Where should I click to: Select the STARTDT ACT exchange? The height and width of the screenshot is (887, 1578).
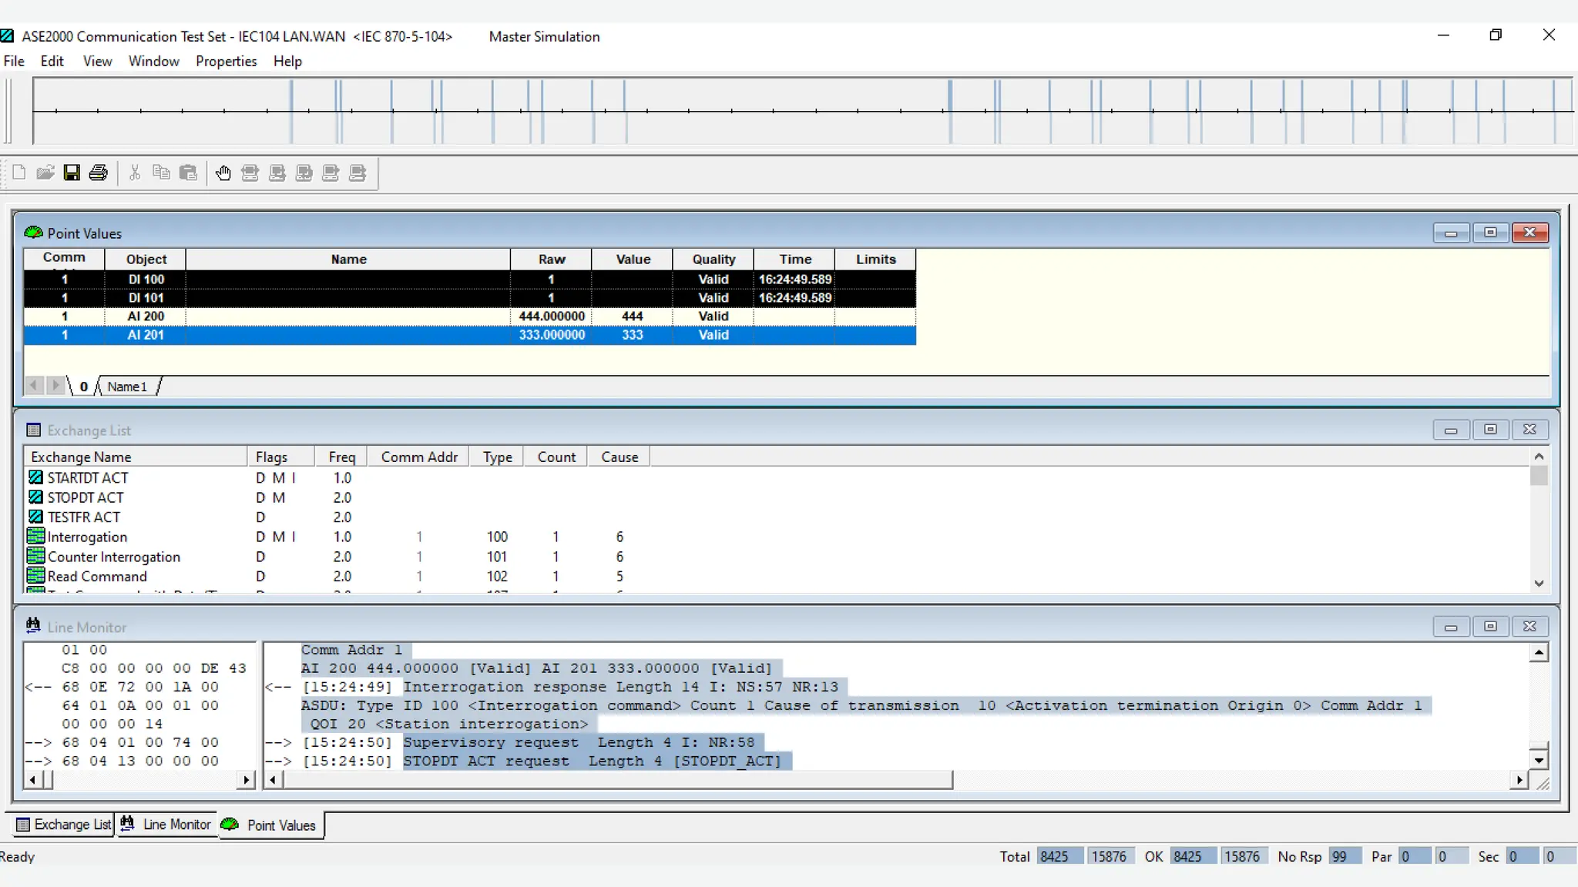[x=88, y=478]
